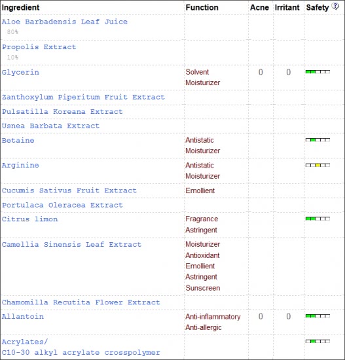Click the Cucumis Sativus Fruit Extract link
This screenshot has width=345, height=360.
pyautogui.click(x=69, y=190)
